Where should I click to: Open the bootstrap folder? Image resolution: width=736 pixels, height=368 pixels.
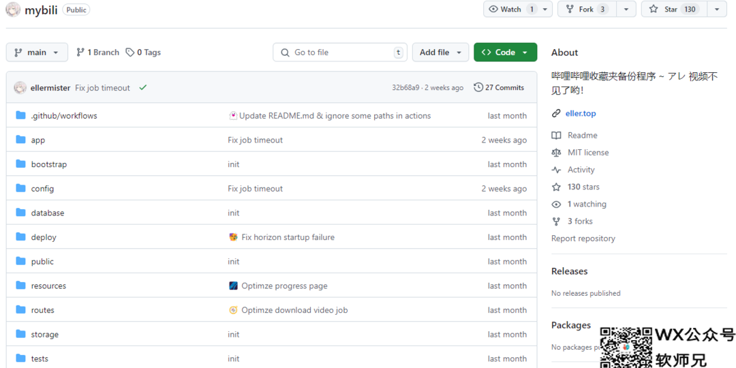click(x=49, y=164)
